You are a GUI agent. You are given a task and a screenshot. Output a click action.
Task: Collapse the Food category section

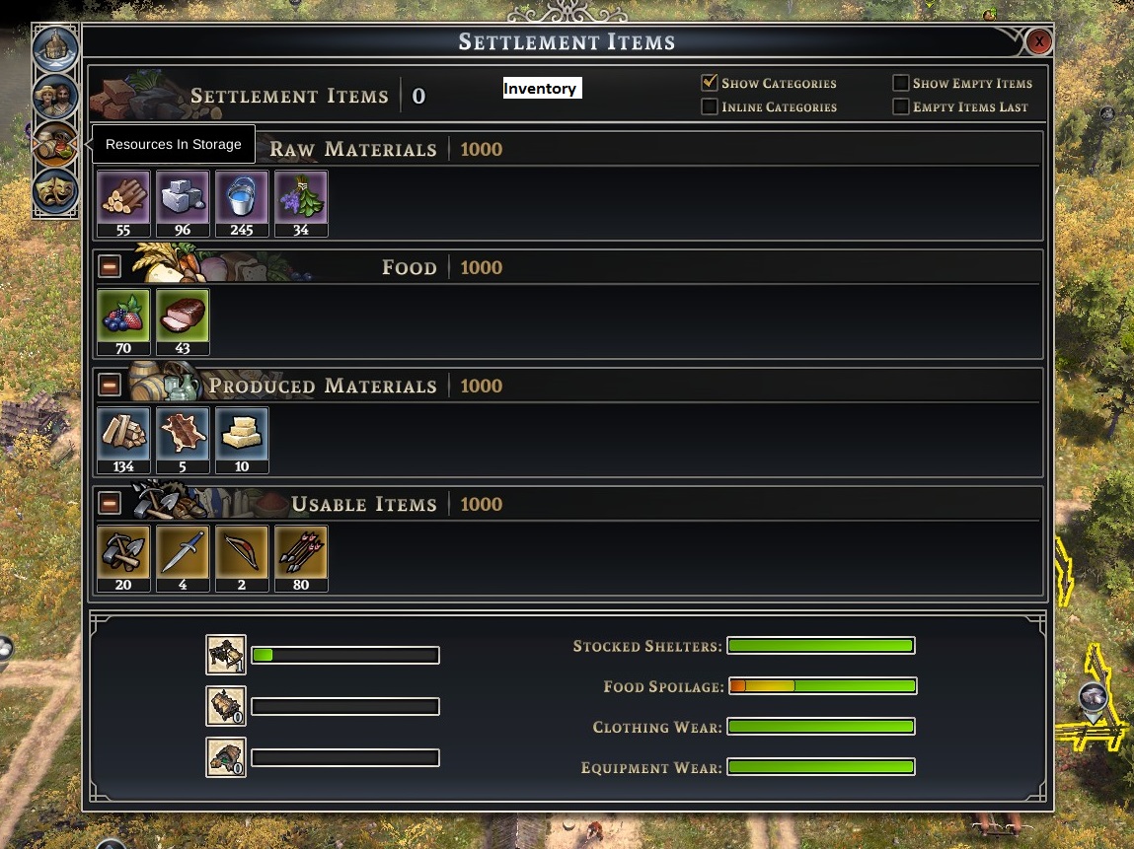click(x=110, y=266)
